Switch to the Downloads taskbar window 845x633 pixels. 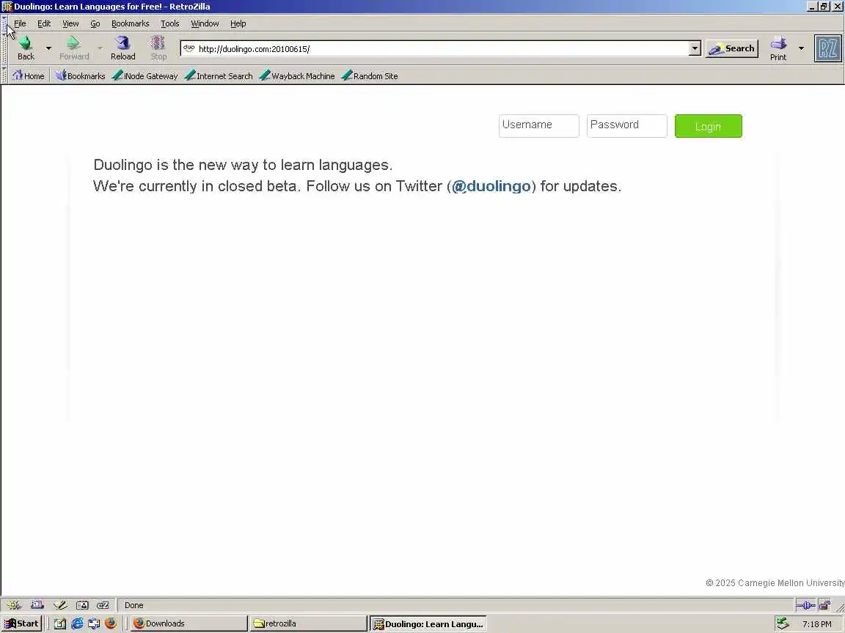188,623
